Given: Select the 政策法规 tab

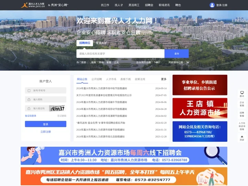Looking at the screenshot, I should tap(140, 79).
